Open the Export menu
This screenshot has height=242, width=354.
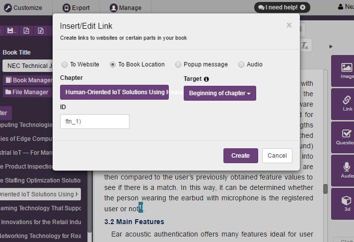[76, 7]
